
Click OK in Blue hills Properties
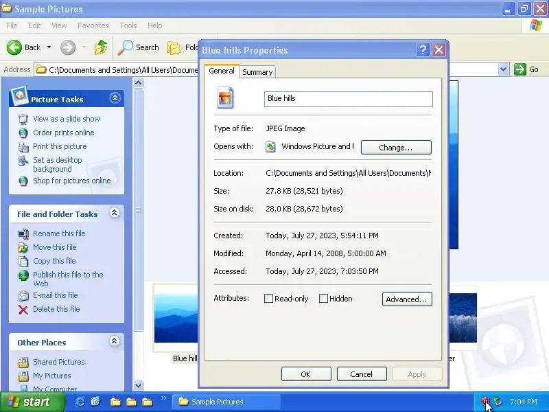(306, 374)
